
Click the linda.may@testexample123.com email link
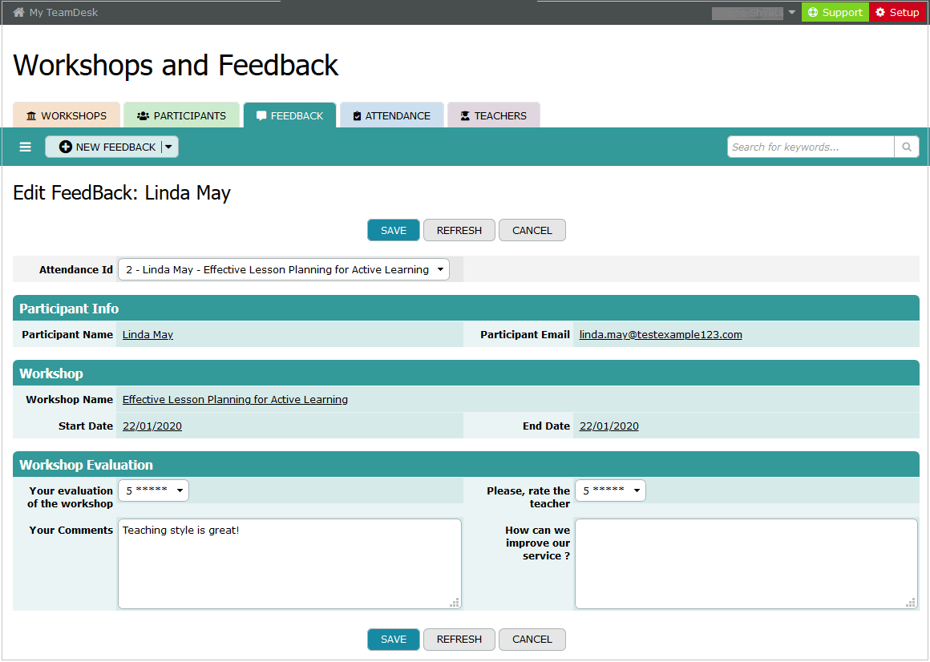[661, 335]
